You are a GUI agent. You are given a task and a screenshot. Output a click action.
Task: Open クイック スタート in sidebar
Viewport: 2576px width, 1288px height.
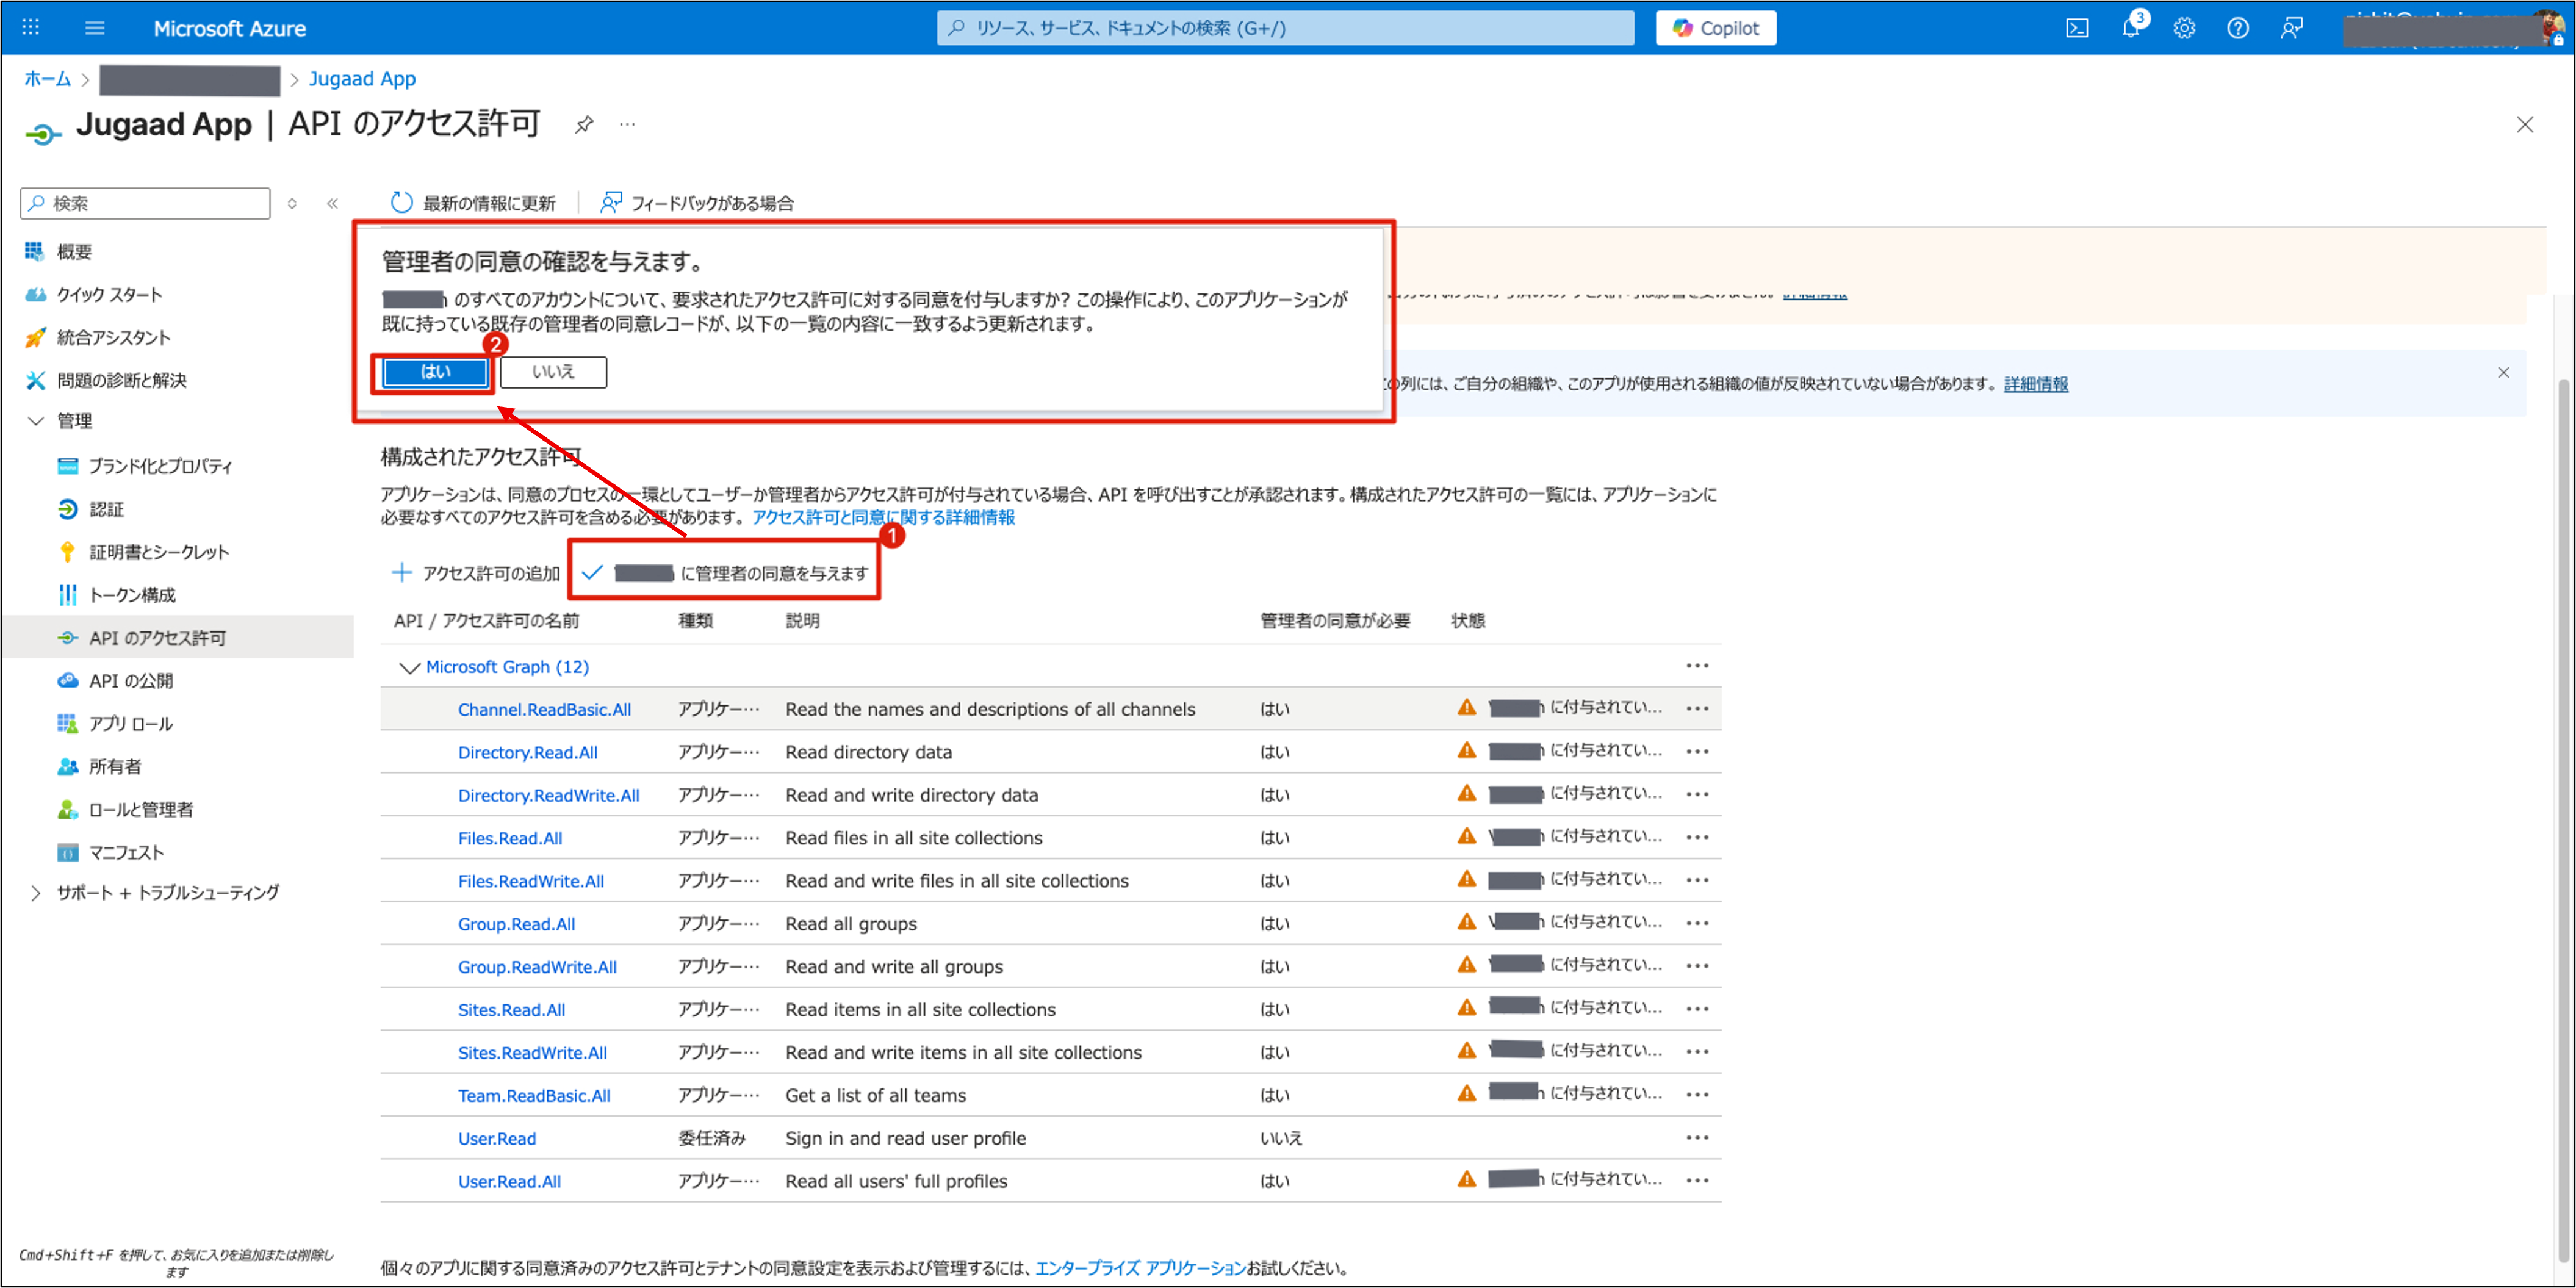[x=109, y=295]
